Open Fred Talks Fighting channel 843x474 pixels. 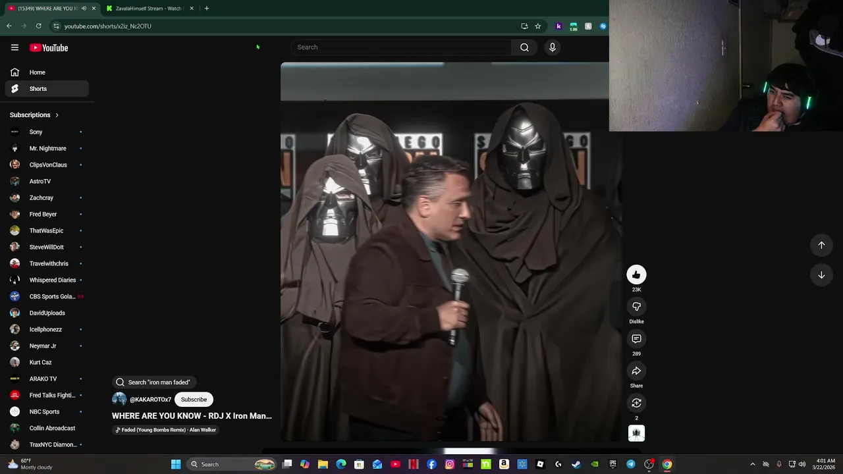point(47,395)
